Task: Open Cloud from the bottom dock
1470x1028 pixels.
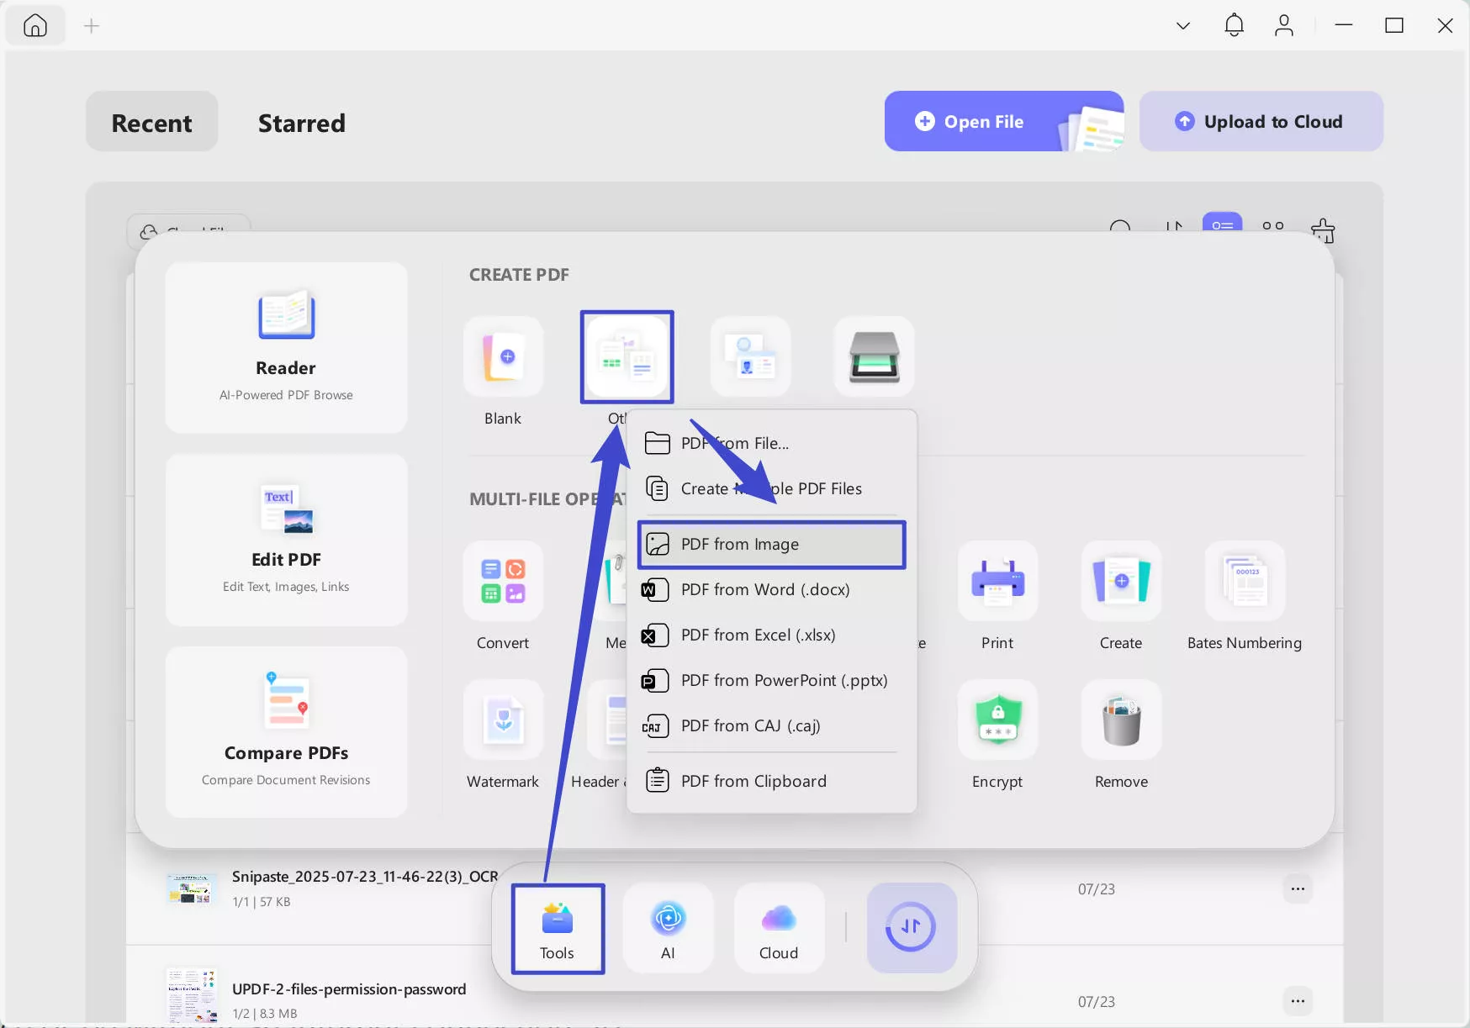Action: click(779, 928)
